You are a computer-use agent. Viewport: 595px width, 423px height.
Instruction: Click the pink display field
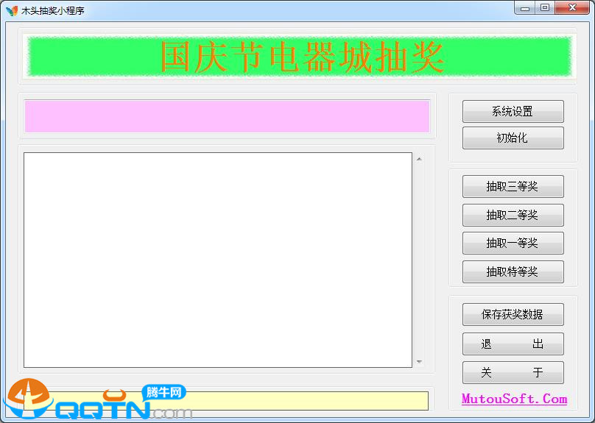(227, 116)
